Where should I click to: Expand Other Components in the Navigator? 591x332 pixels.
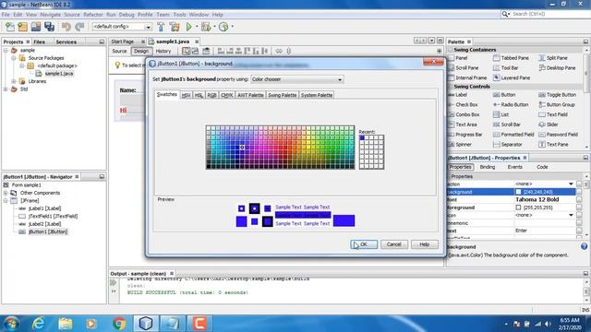pyautogui.click(x=6, y=193)
